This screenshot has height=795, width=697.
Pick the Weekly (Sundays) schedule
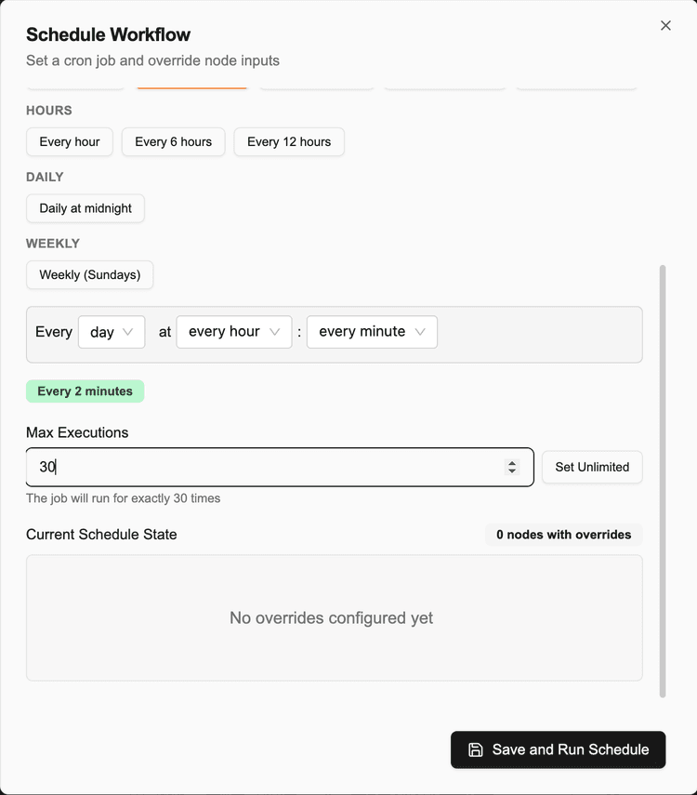coord(89,274)
